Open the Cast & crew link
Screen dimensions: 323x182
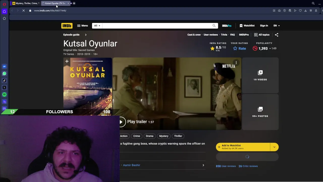[194, 35]
